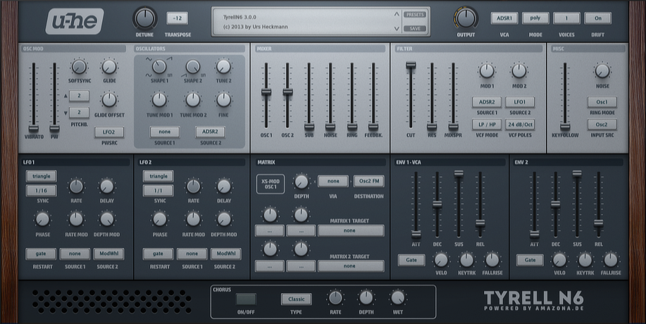The width and height of the screenshot is (646, 324).
Task: Open the Input Src Osc2 selector
Action: click(602, 125)
